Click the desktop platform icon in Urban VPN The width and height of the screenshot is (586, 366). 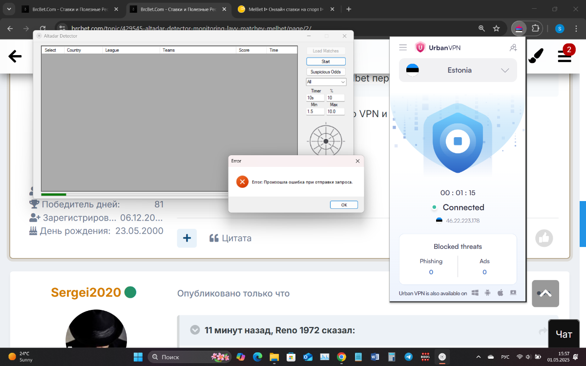513,293
